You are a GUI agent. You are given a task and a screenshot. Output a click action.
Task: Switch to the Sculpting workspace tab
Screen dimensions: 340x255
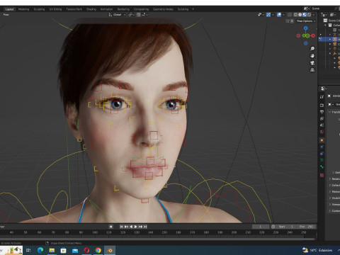[x=39, y=9]
